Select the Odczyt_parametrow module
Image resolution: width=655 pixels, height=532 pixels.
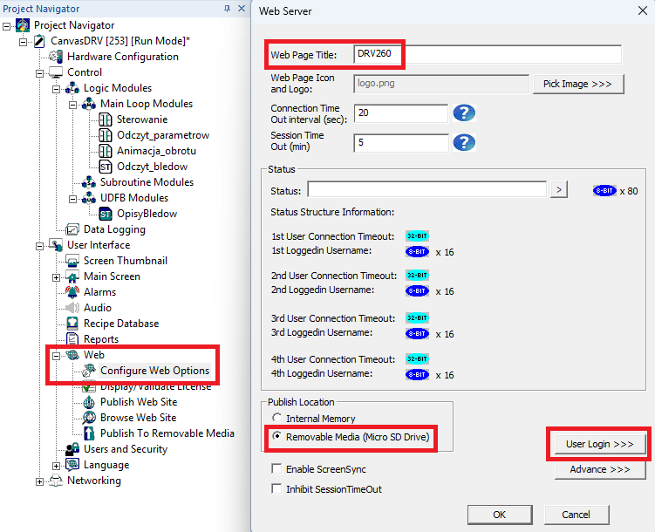pos(163,135)
